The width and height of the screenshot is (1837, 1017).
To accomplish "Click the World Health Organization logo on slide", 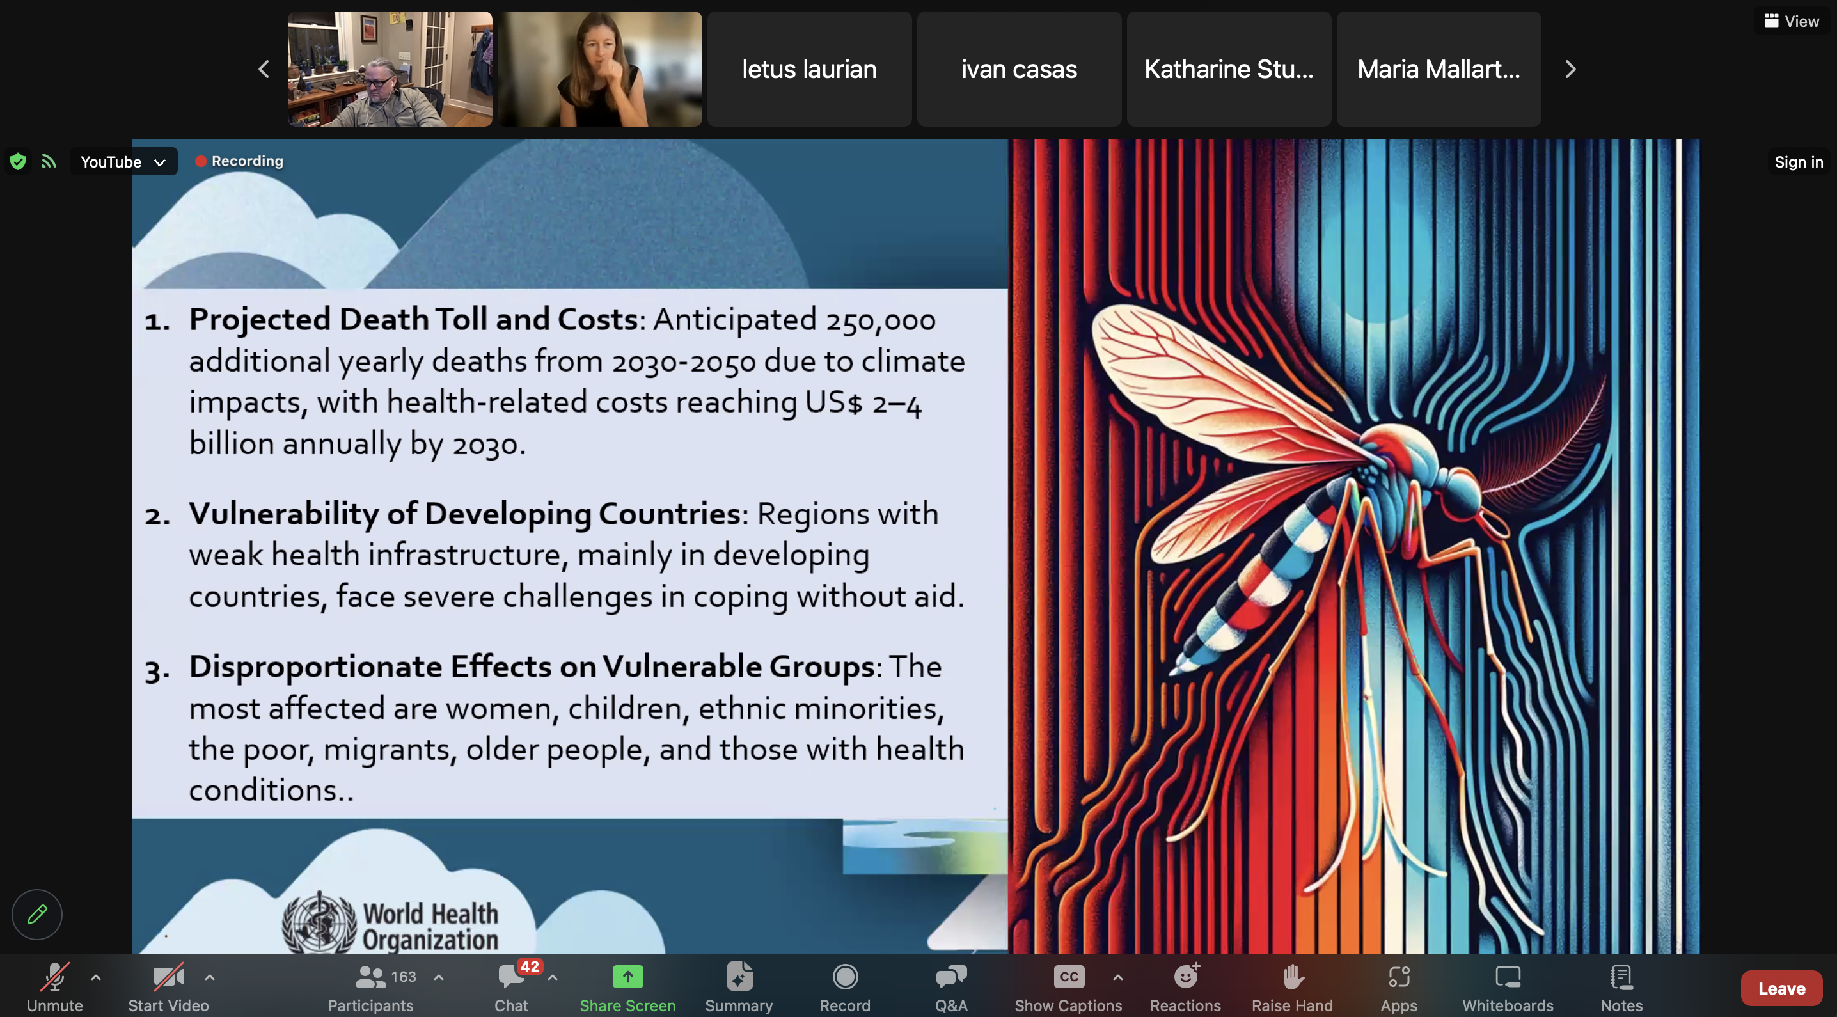I will click(x=390, y=924).
